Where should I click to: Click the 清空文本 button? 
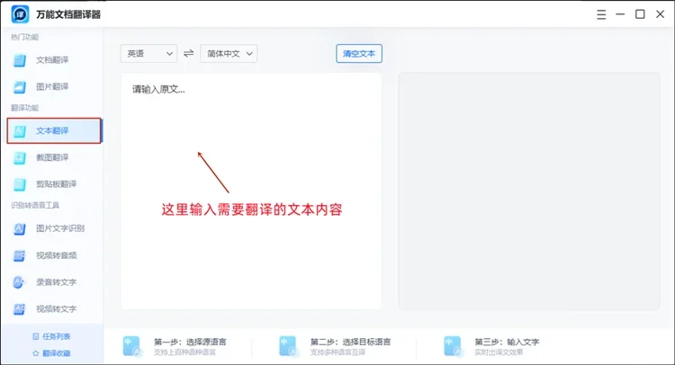359,54
